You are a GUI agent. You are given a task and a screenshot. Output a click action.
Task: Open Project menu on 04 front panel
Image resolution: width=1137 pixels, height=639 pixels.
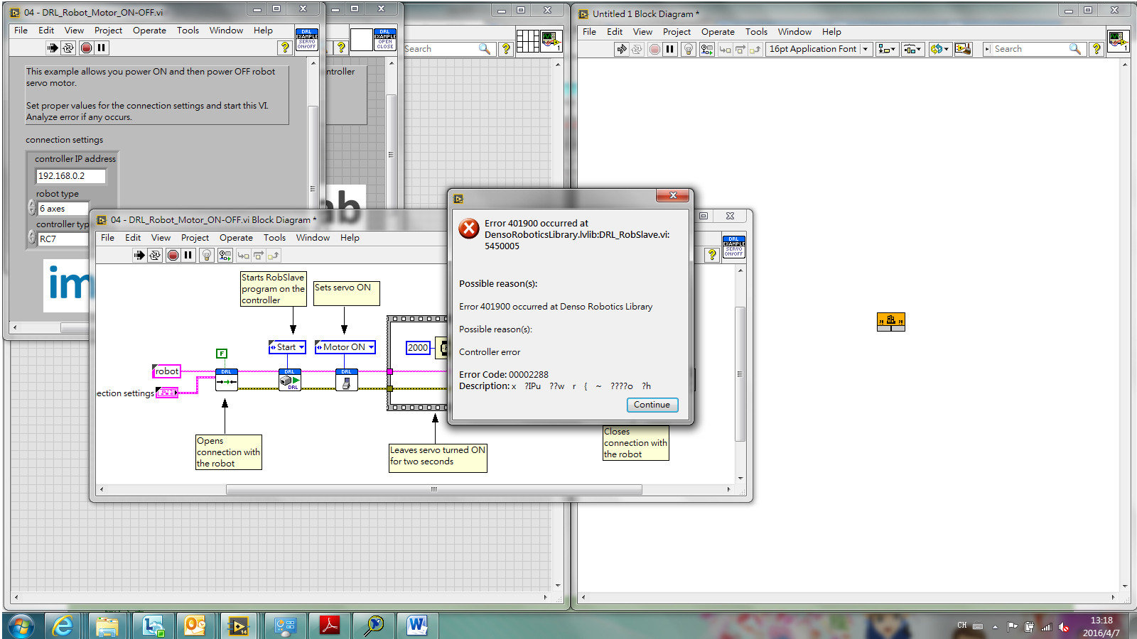tap(108, 30)
